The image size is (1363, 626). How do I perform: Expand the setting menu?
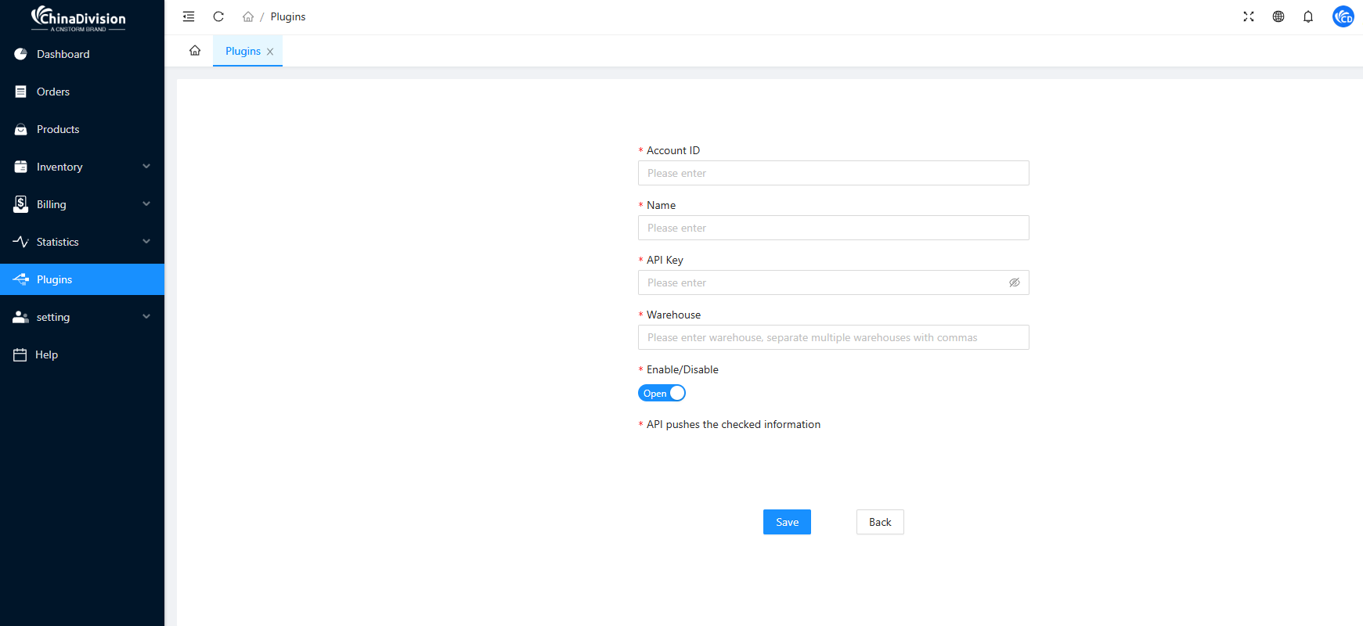tap(82, 317)
